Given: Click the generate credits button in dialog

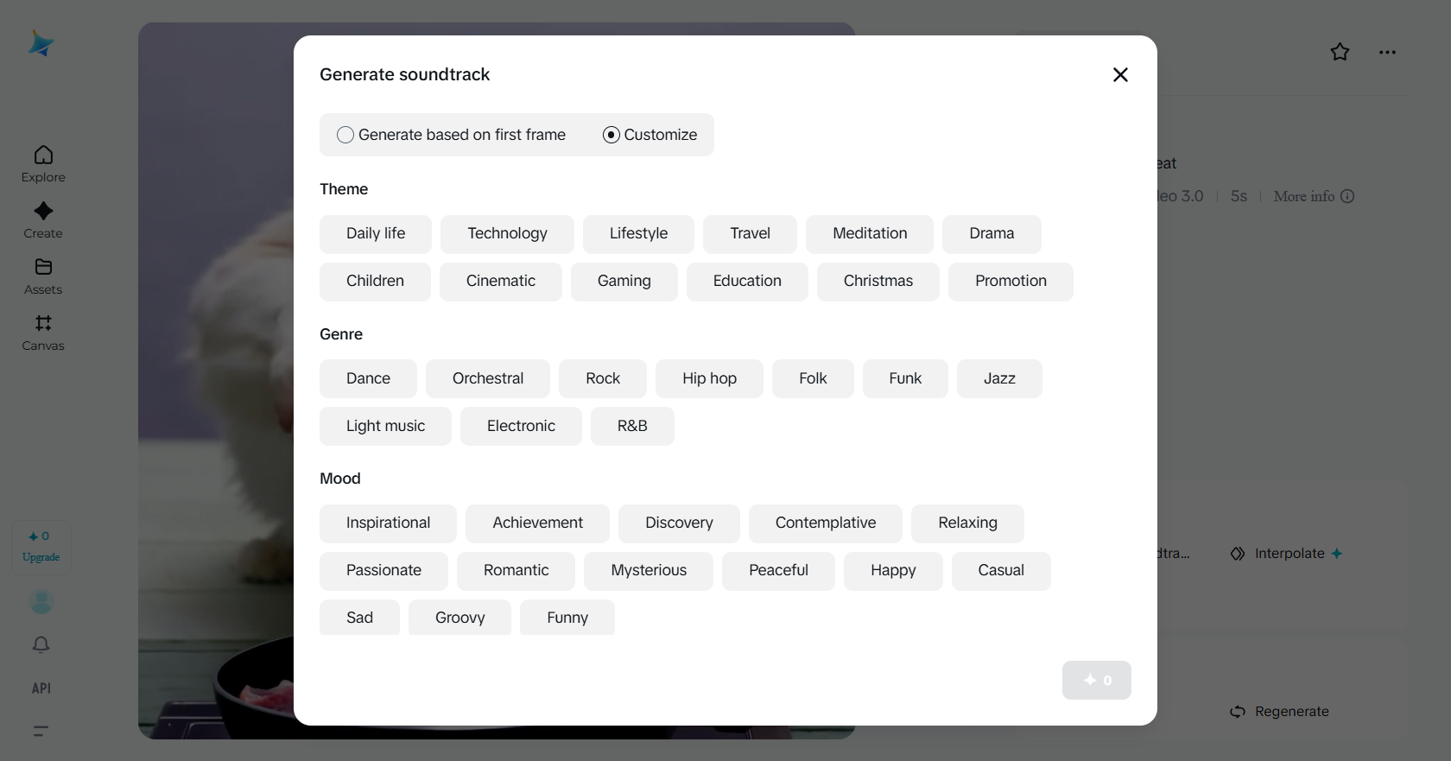Looking at the screenshot, I should point(1096,681).
